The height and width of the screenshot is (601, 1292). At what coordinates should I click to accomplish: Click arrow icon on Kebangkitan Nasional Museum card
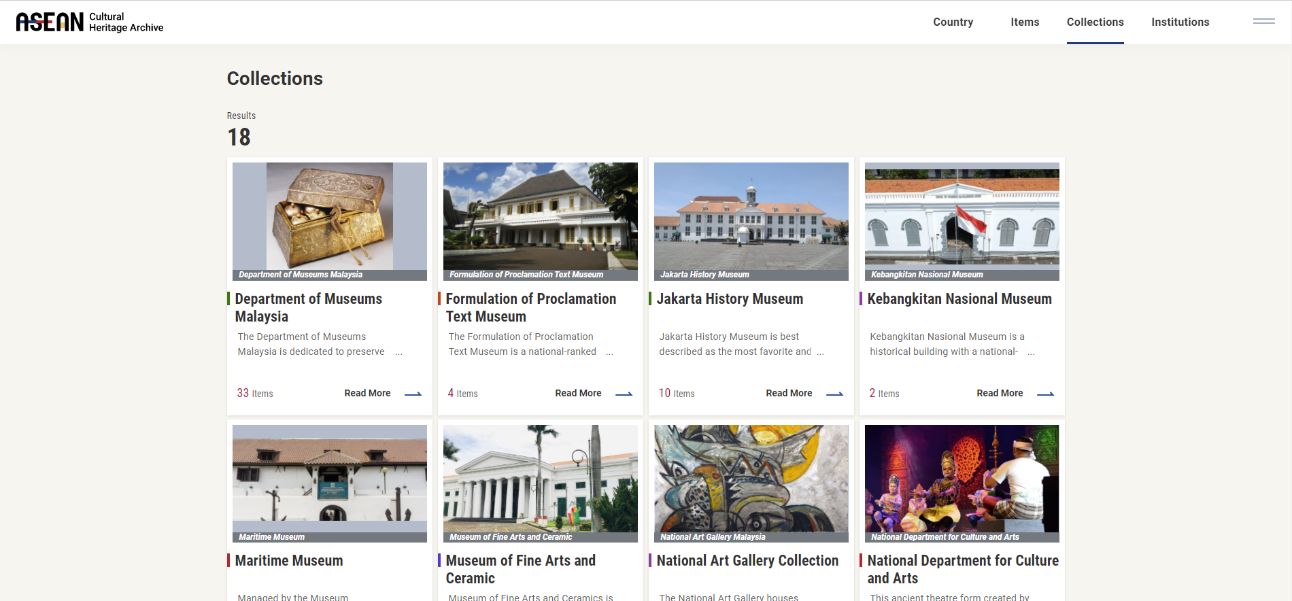click(x=1045, y=394)
